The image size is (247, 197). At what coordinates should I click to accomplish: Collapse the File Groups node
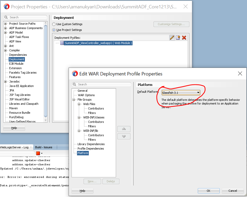click(x=74, y=100)
